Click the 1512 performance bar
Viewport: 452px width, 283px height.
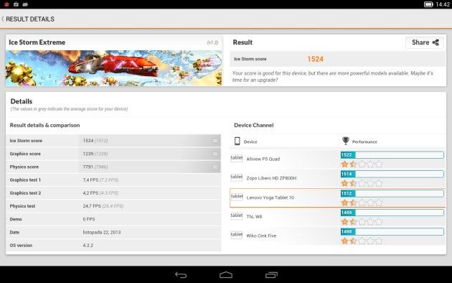[x=392, y=193]
